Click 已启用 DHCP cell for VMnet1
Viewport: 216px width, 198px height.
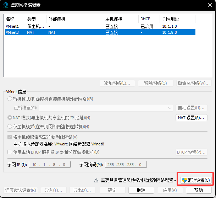click(x=147, y=26)
